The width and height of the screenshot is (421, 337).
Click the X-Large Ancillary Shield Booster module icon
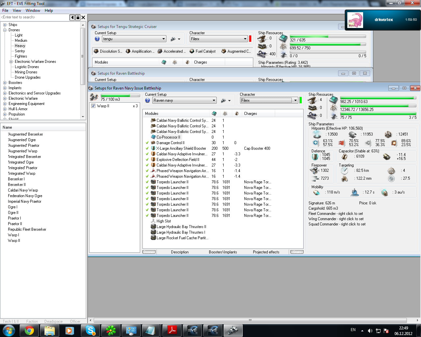153,148
